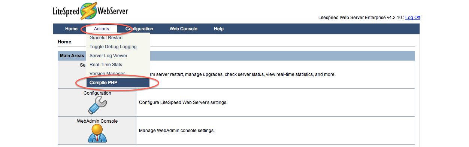Open Server Log Viewer from dropdown

coord(118,56)
